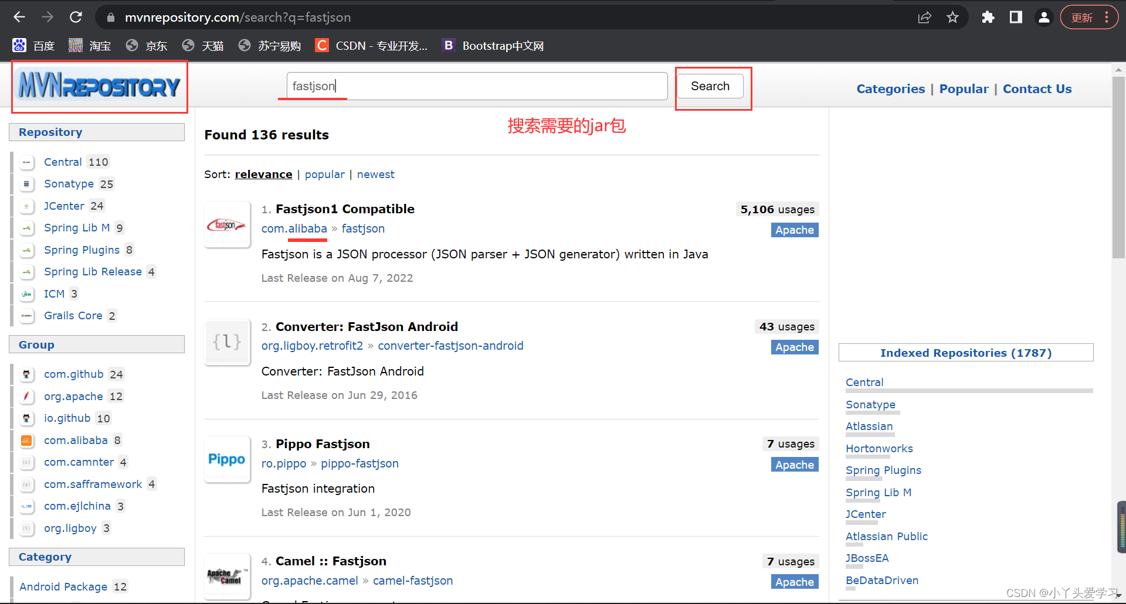The image size is (1126, 604).
Task: Click Apache license tag of Fastjson1 Compatible
Action: [x=795, y=230]
